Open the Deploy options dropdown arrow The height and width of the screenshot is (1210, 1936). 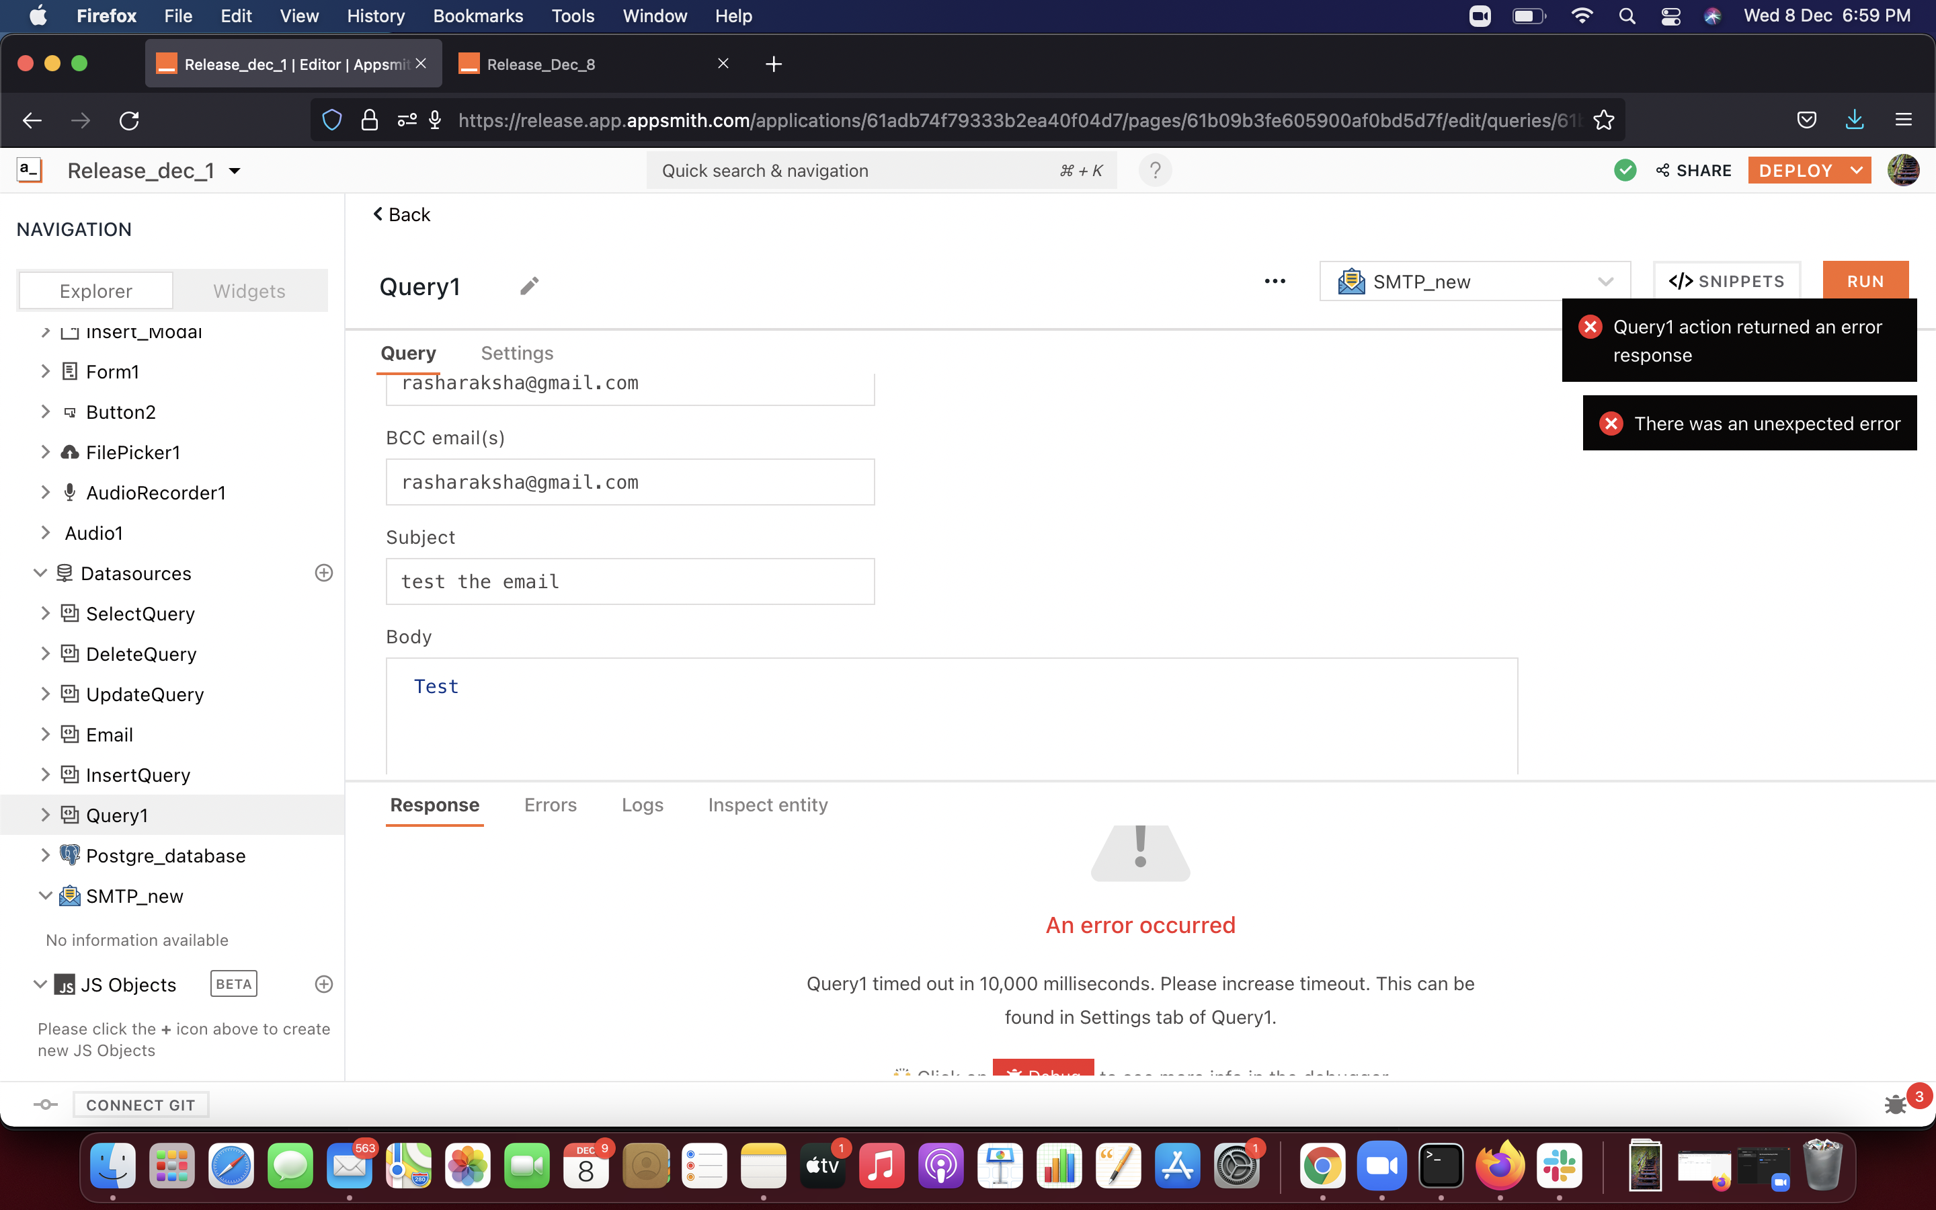point(1857,171)
